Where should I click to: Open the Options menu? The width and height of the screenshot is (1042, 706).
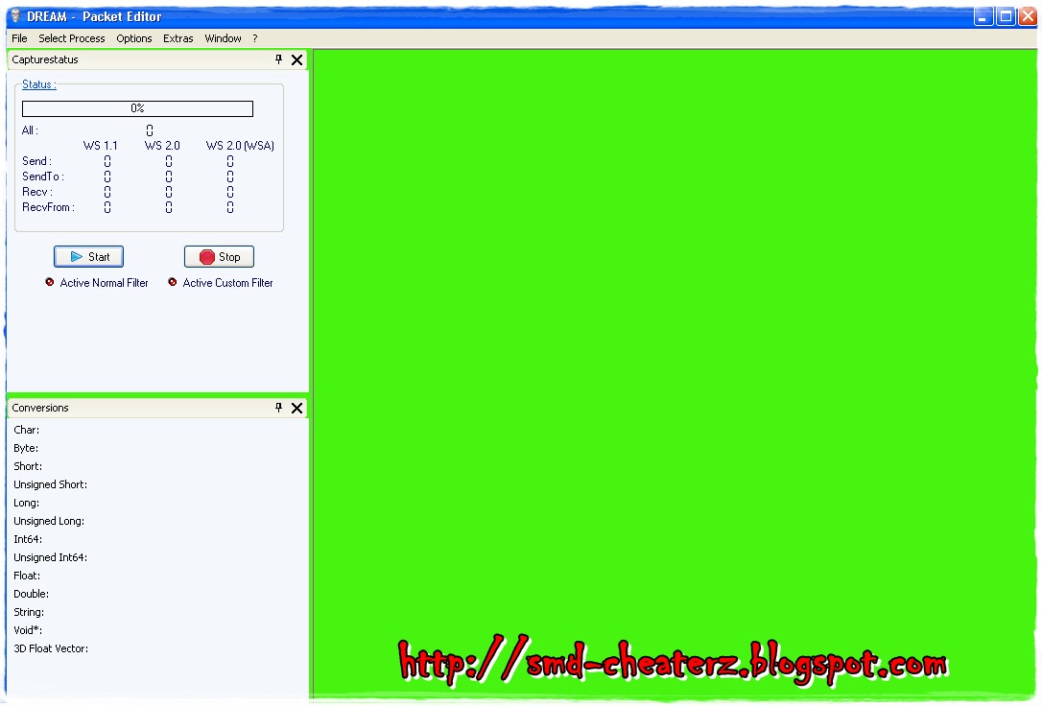click(134, 38)
